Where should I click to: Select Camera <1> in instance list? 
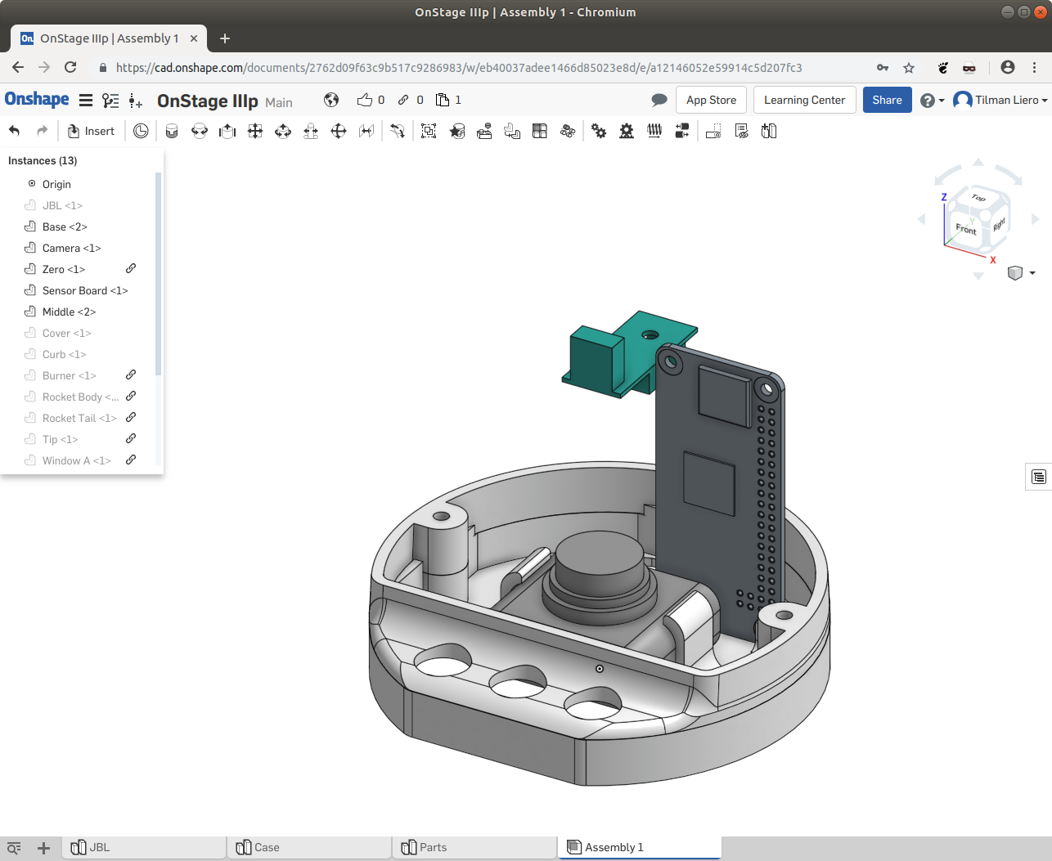pos(72,248)
